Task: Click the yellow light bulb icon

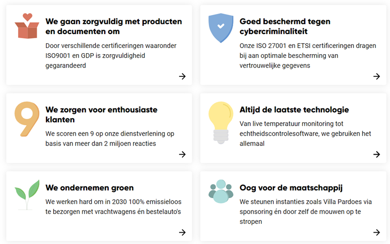Action: tap(220, 122)
